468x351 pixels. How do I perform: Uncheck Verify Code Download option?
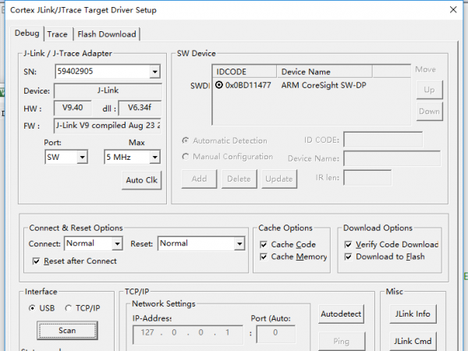coord(349,245)
